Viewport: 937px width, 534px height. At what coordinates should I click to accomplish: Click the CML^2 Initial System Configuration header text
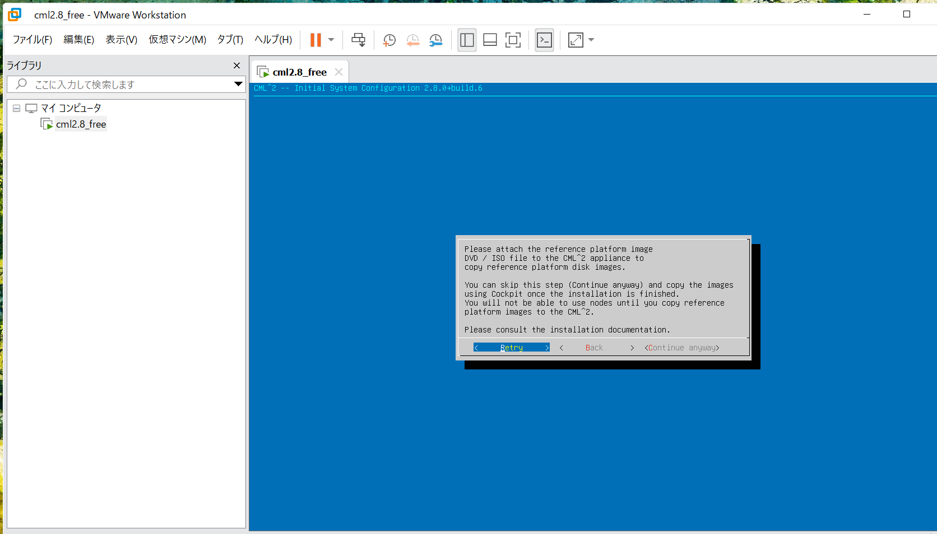coord(368,88)
